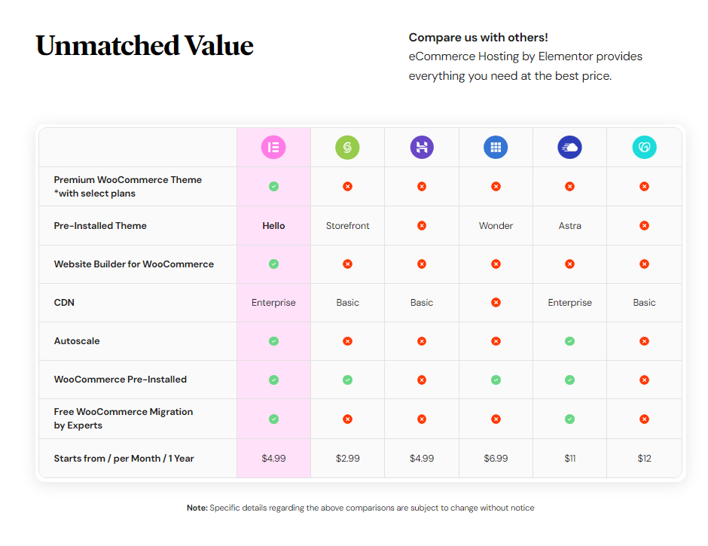
Task: Click Elementor's green check for Premium WooCommerce Theme
Action: point(273,187)
